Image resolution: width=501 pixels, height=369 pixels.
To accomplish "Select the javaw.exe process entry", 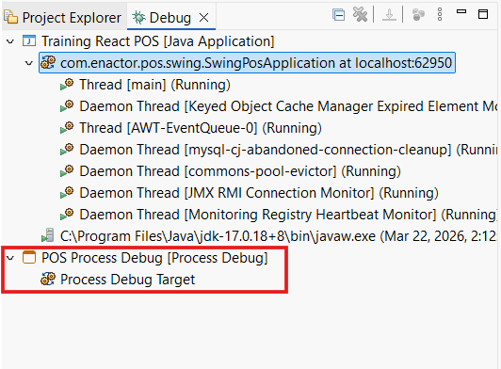I will 279,236.
